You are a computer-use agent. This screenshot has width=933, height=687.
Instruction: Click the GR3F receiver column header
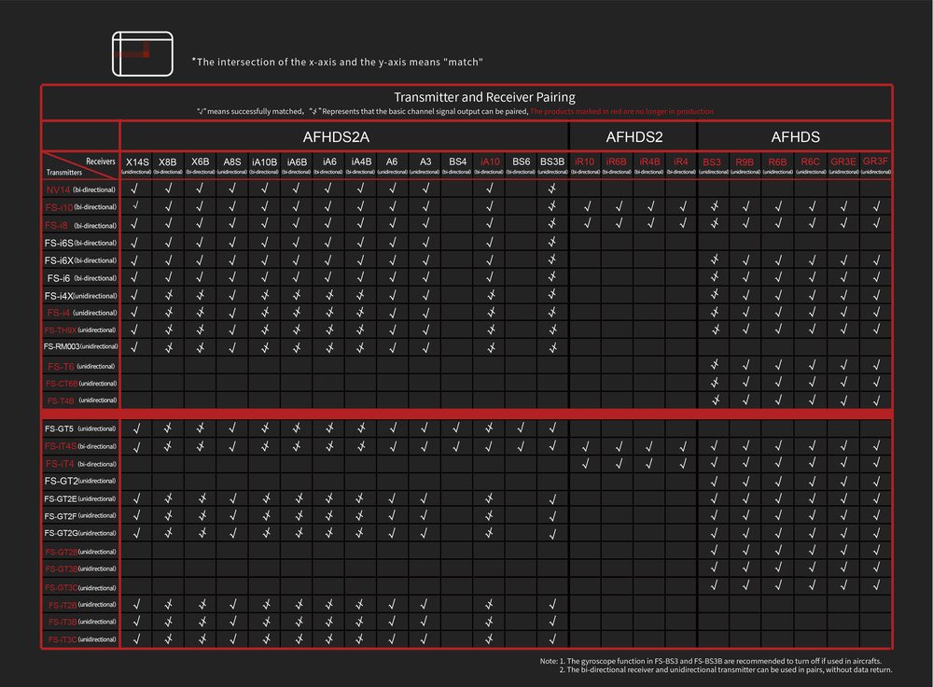coord(875,165)
